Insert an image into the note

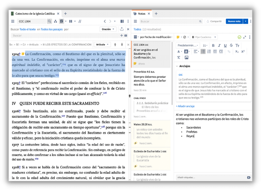(186, 57)
